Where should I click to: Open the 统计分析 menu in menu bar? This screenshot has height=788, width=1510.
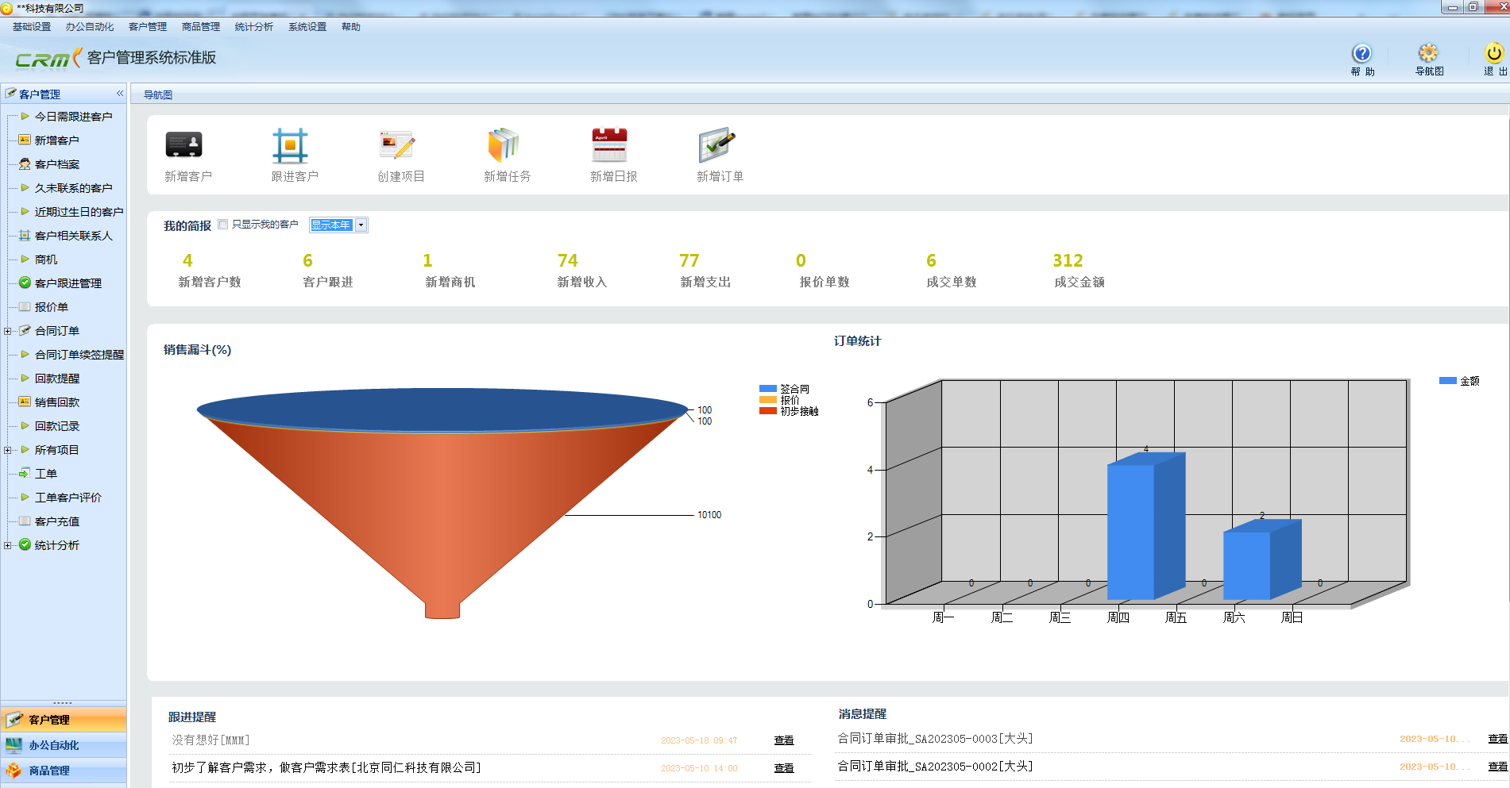coord(254,27)
